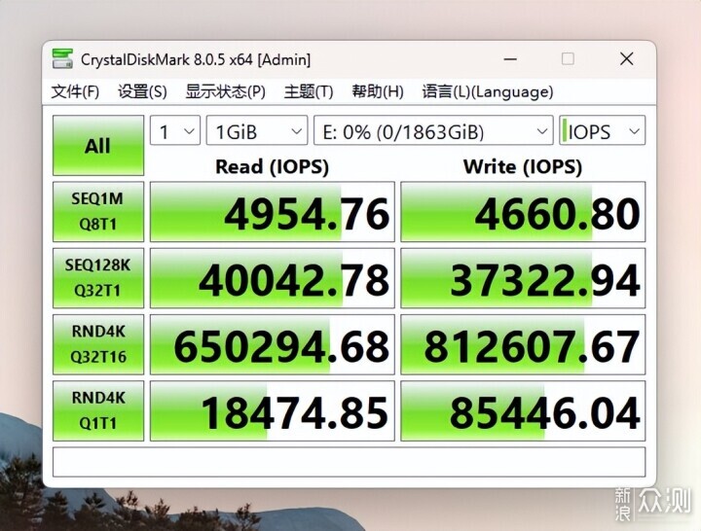701x531 pixels.
Task: Click the CrystalDiskMark app icon in title bar
Action: (62, 59)
